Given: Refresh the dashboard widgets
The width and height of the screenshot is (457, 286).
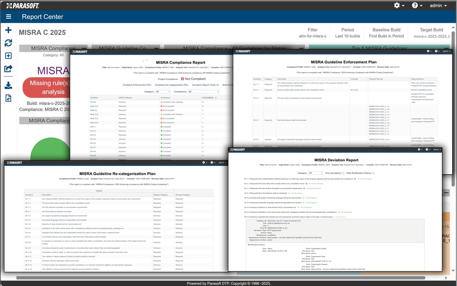Looking at the screenshot, I should click(x=8, y=43).
